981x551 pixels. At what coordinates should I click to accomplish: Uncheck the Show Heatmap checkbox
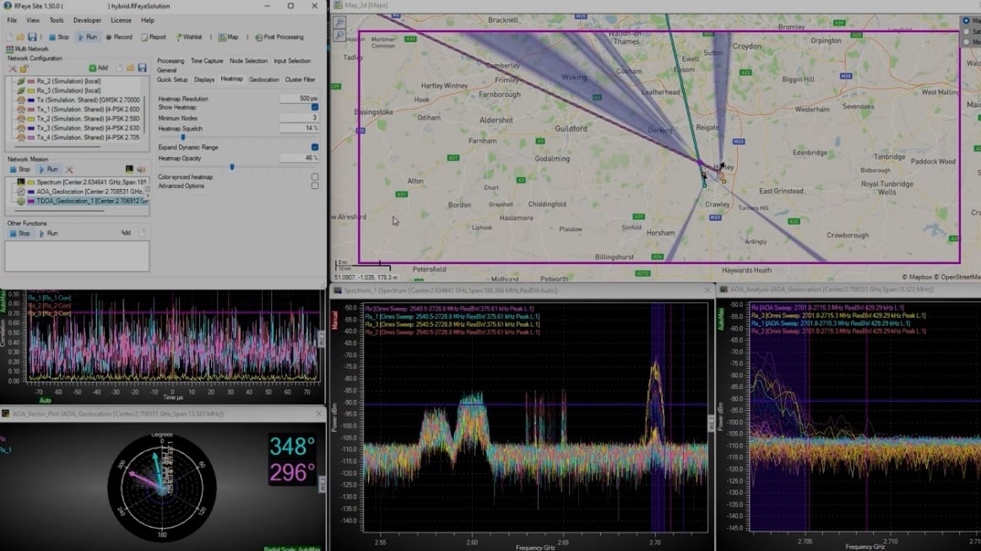point(315,108)
